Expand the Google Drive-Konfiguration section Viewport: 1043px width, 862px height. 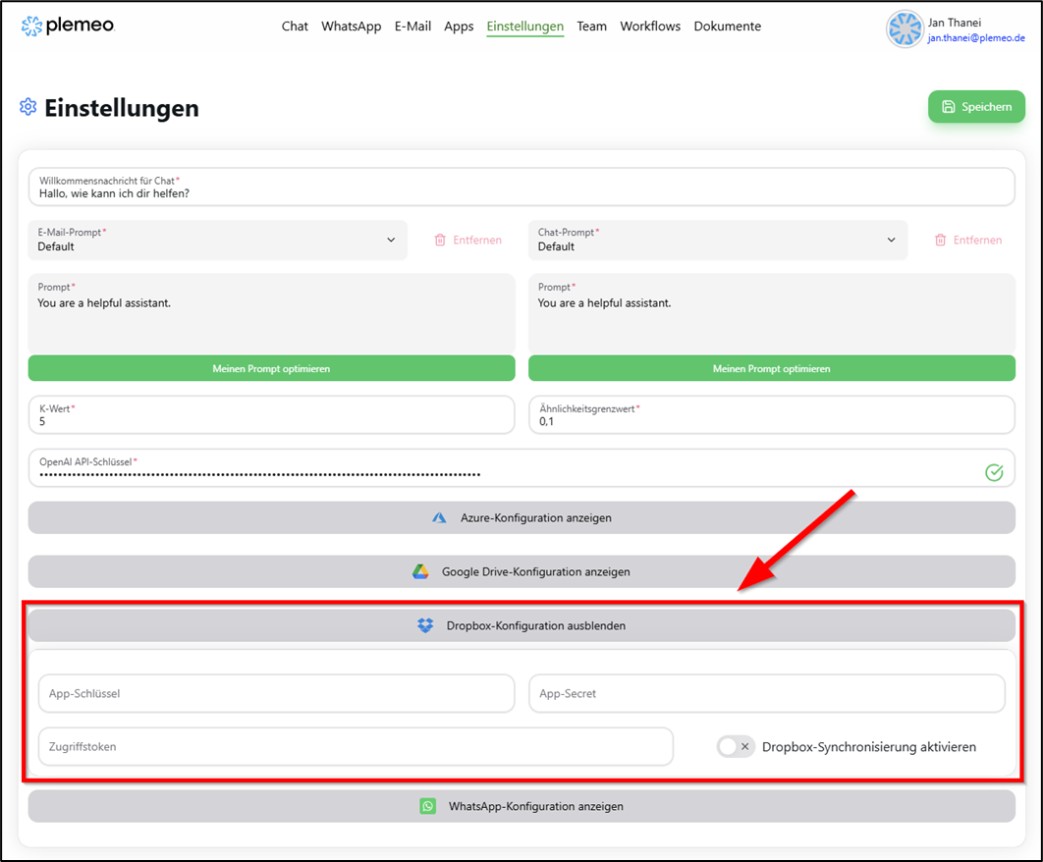[521, 571]
